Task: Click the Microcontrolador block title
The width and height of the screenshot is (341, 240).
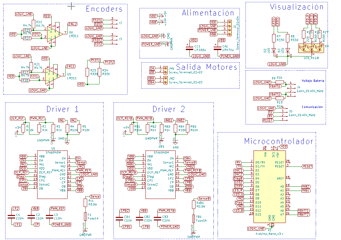Action: 279,141
